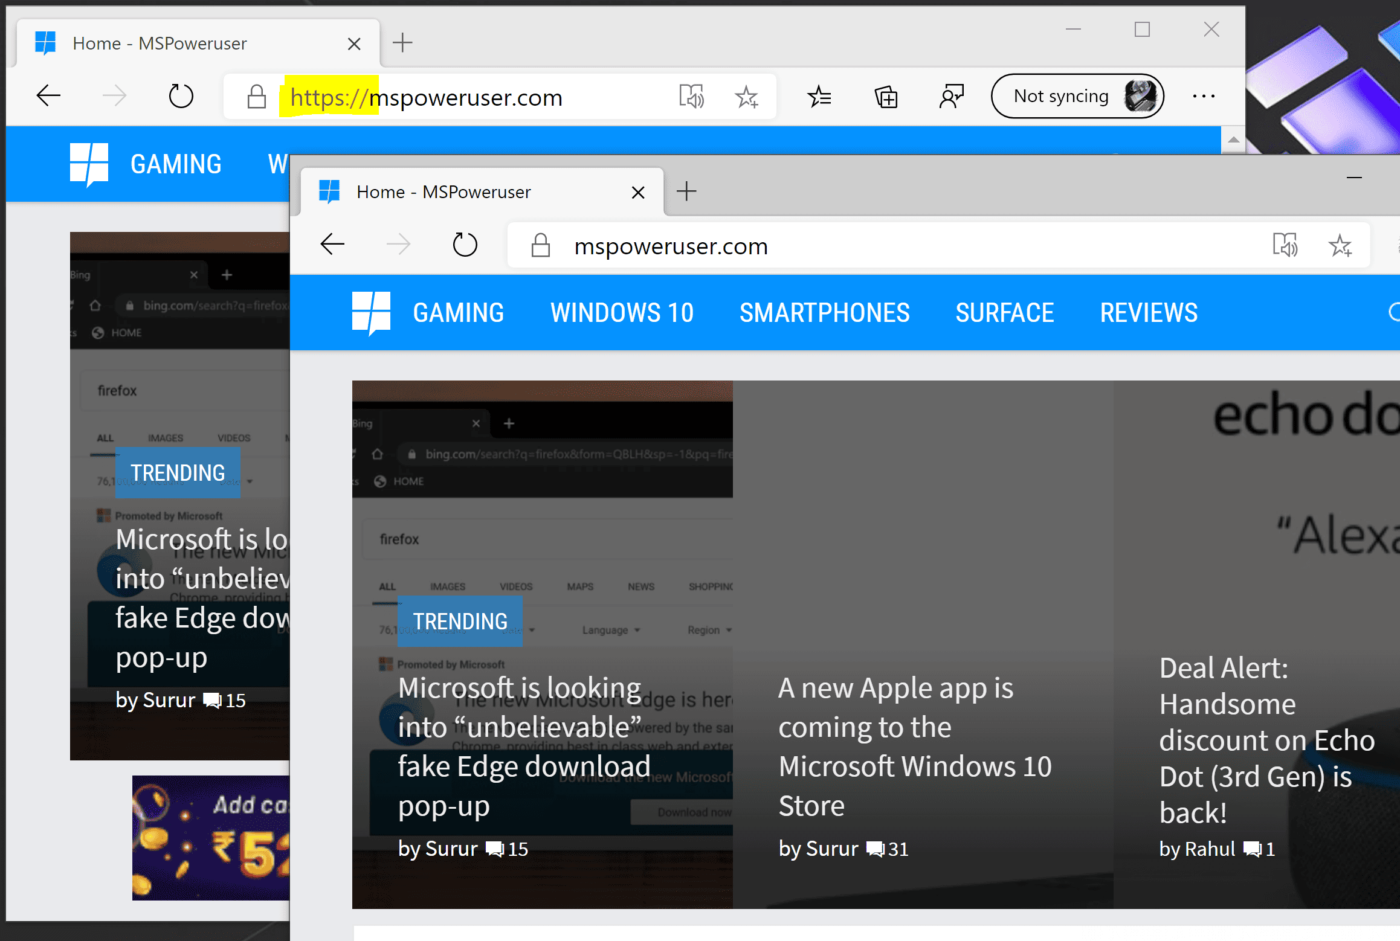Click the Favorites star icon in toolbar

[x=819, y=97]
